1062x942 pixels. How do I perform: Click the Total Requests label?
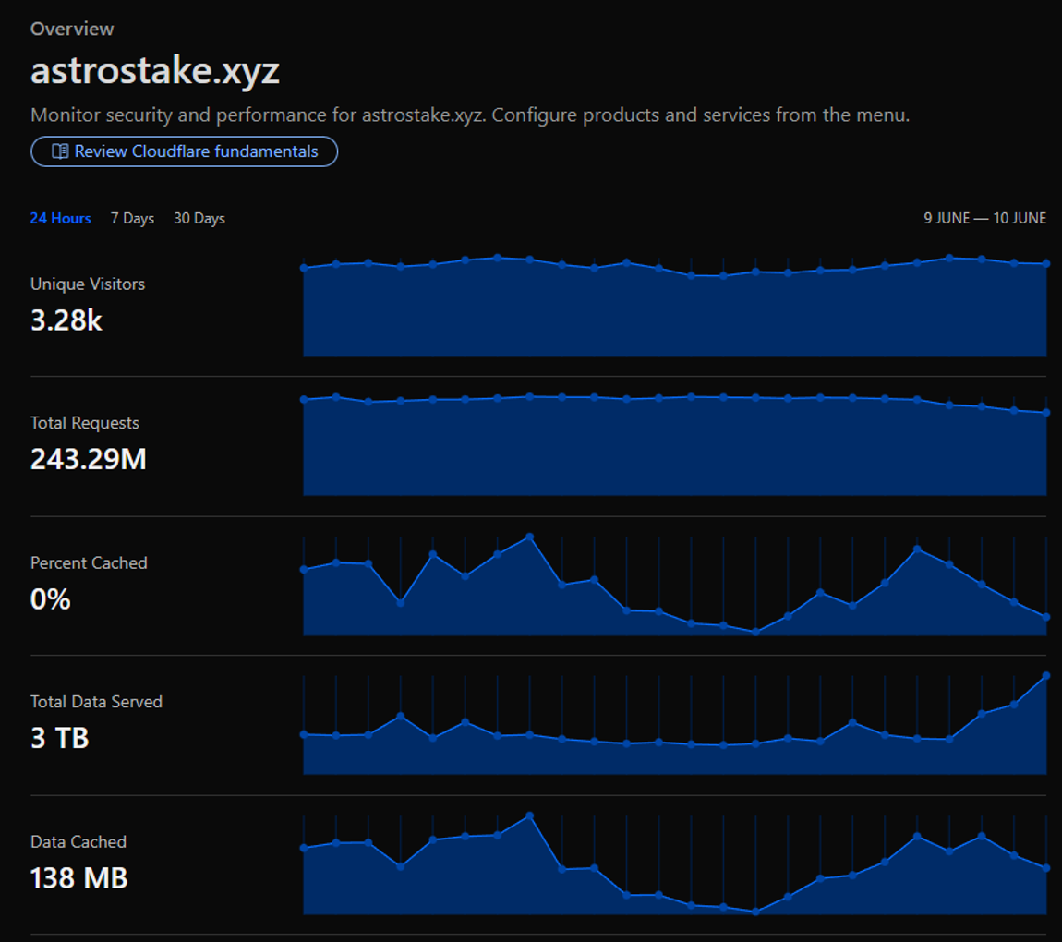[85, 423]
